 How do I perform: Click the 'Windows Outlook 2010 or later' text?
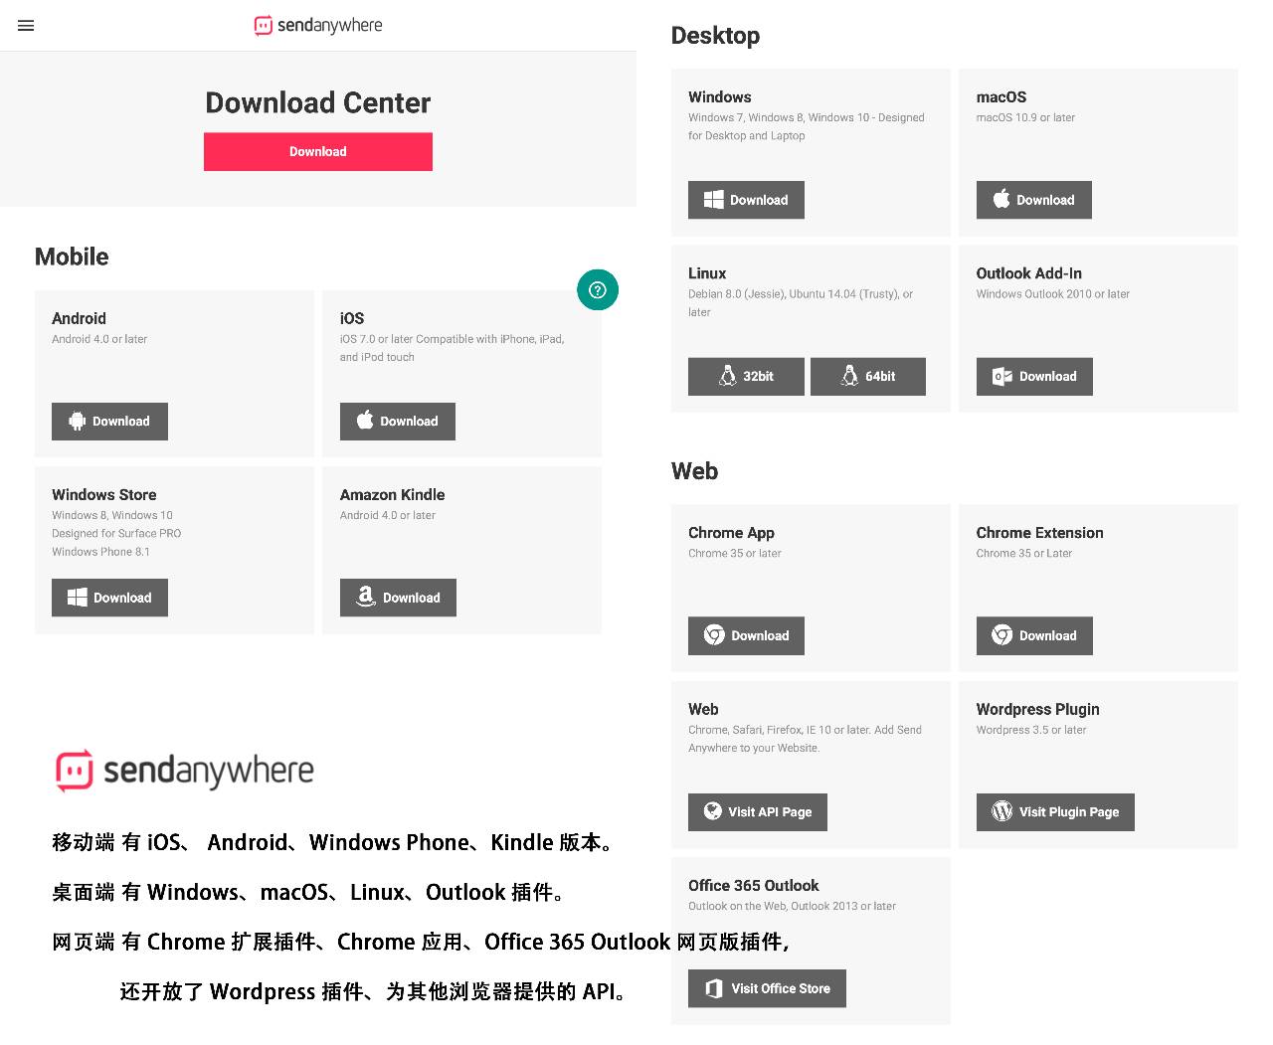coord(1053,294)
